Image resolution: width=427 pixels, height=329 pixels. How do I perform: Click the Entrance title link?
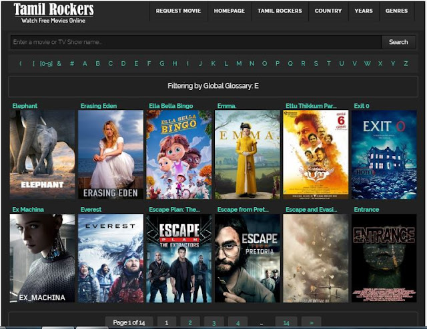point(366,209)
